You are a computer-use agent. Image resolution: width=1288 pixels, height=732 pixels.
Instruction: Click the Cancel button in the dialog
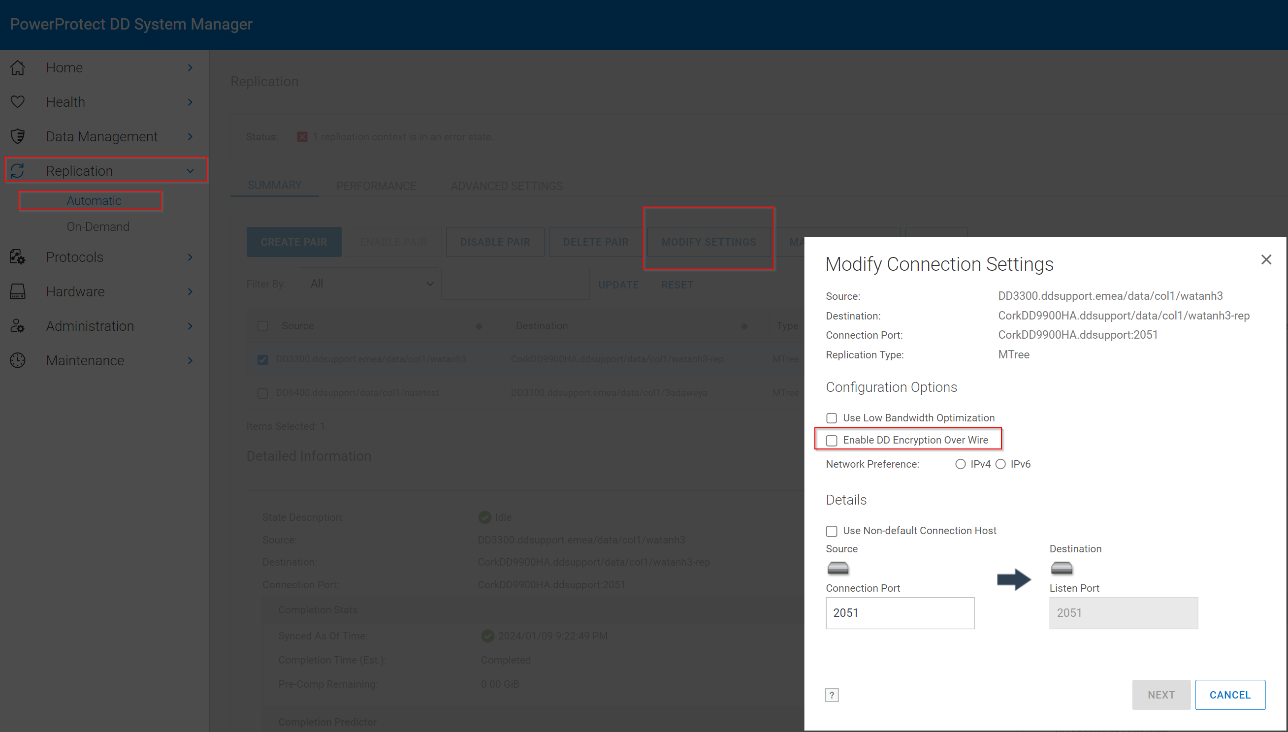(1230, 694)
